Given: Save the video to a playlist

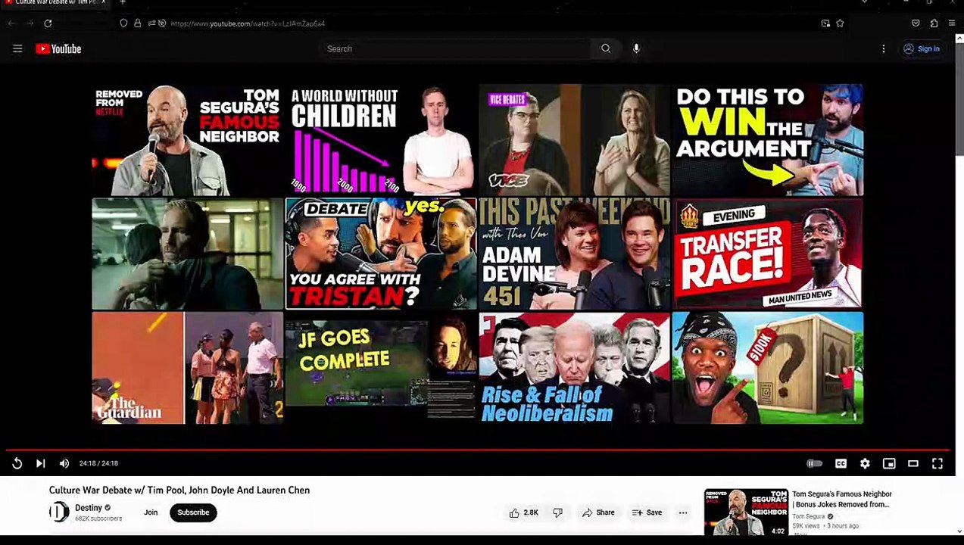Looking at the screenshot, I should point(647,512).
